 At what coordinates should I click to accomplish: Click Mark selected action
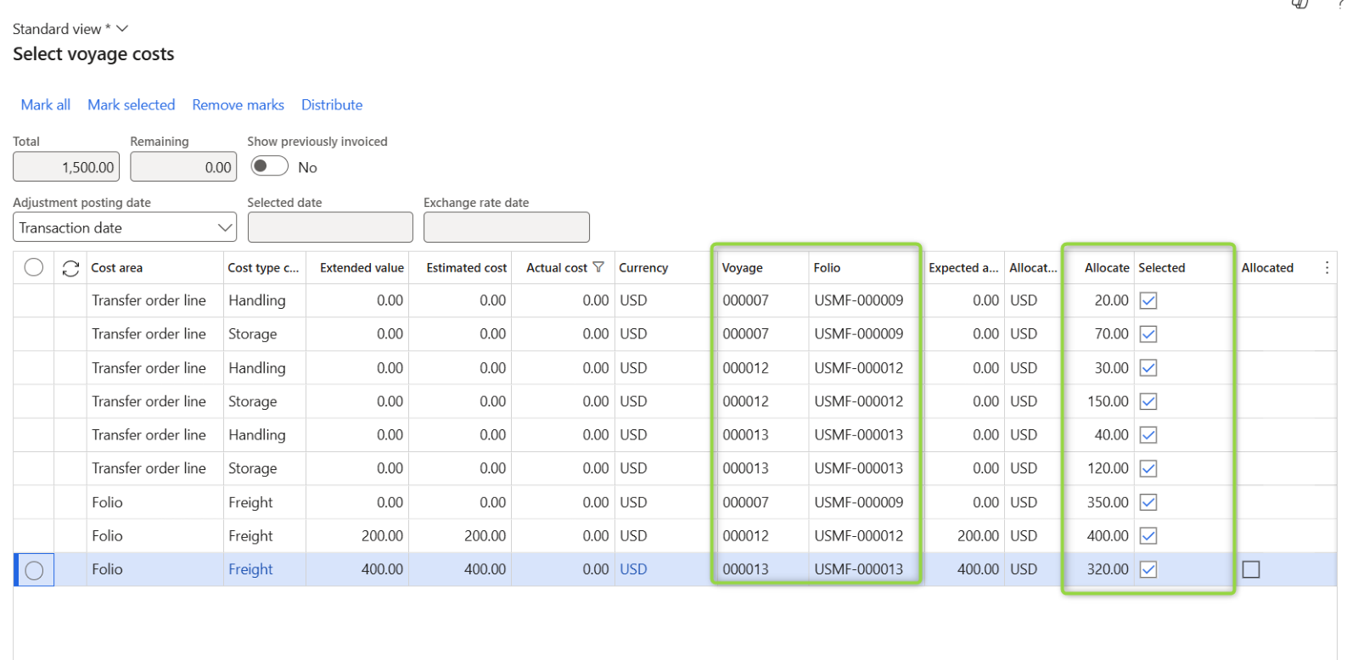click(132, 105)
